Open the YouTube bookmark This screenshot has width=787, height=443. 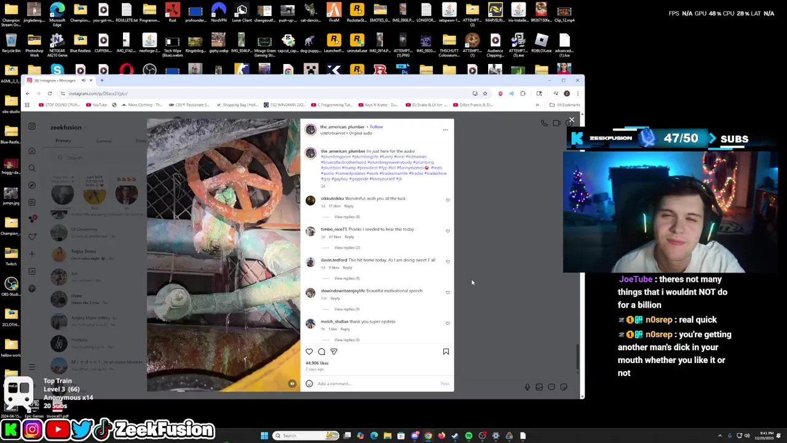[96, 105]
